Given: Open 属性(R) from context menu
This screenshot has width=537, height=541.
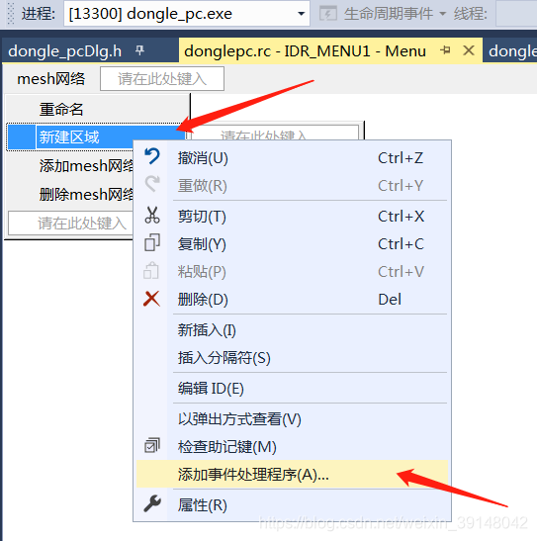Looking at the screenshot, I should pyautogui.click(x=292, y=505).
